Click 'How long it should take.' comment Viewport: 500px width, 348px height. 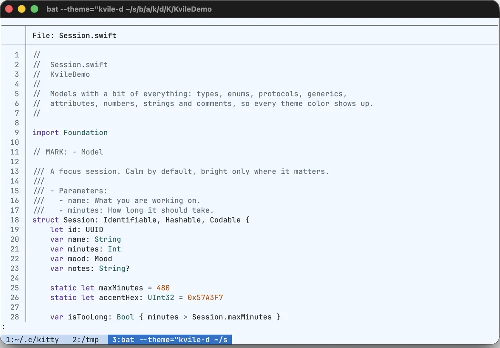(x=160, y=210)
